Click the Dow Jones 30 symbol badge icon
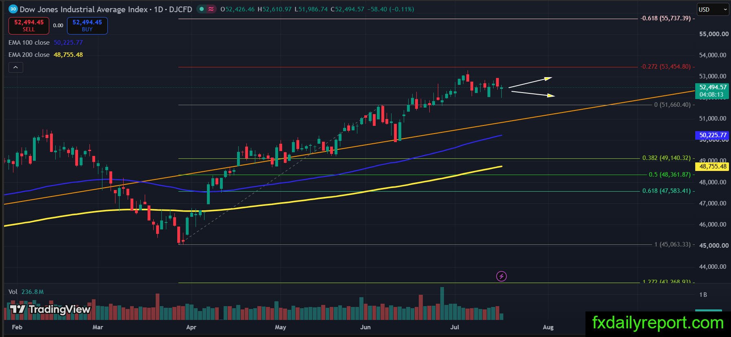Viewport: 731px width, 337px height. click(x=13, y=9)
